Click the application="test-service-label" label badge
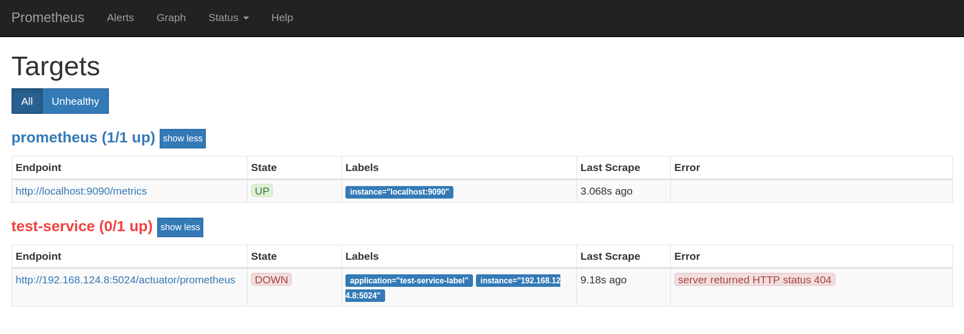This screenshot has width=964, height=334. point(409,281)
